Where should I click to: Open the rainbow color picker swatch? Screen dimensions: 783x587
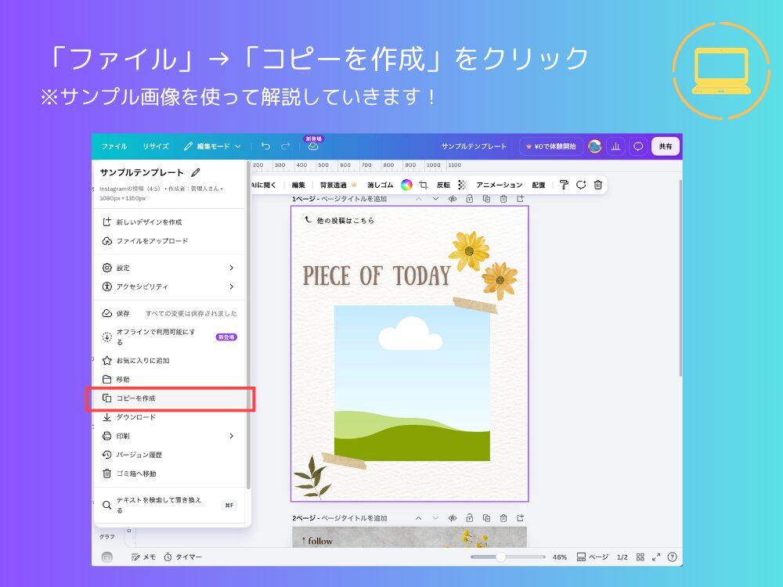pyautogui.click(x=406, y=185)
